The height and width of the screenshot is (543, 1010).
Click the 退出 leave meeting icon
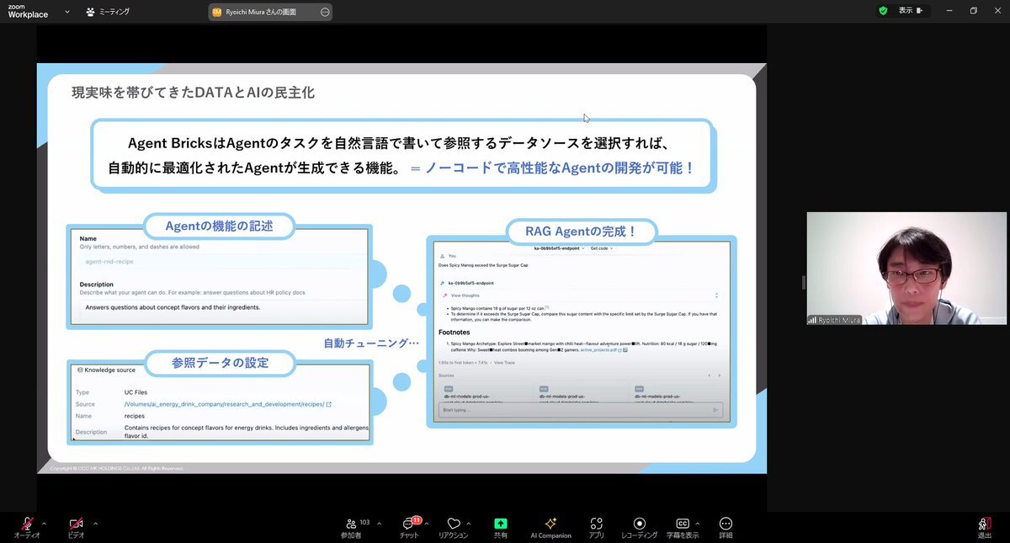(x=985, y=524)
